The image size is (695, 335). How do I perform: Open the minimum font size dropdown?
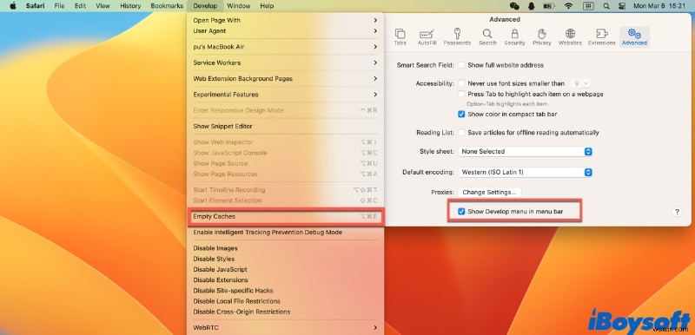click(x=579, y=83)
